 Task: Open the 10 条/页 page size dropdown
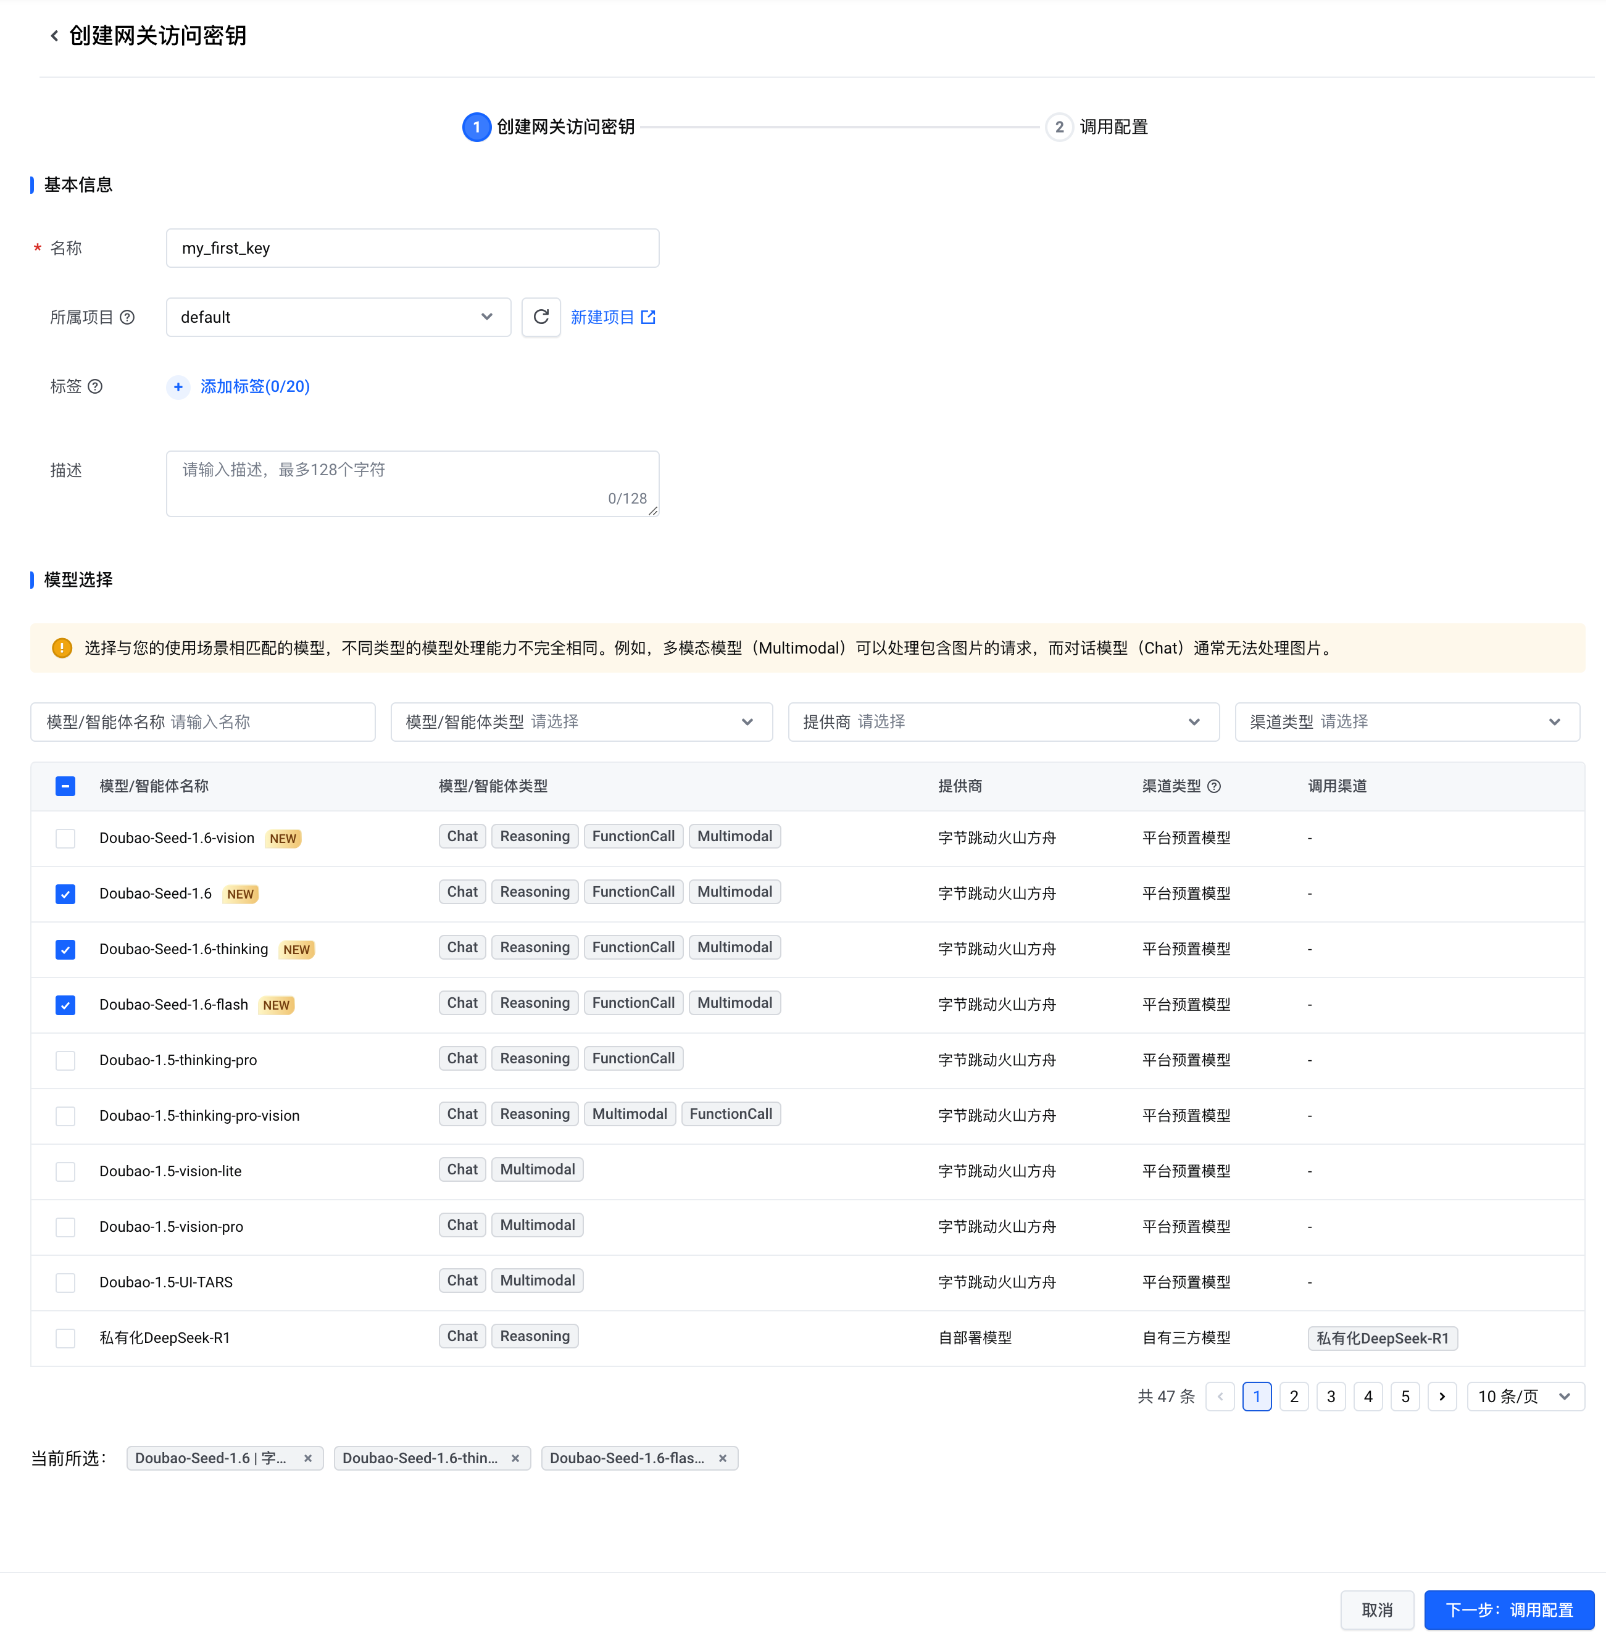point(1525,1397)
